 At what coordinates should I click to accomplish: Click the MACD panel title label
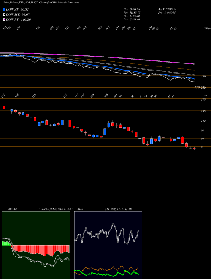point(12,208)
